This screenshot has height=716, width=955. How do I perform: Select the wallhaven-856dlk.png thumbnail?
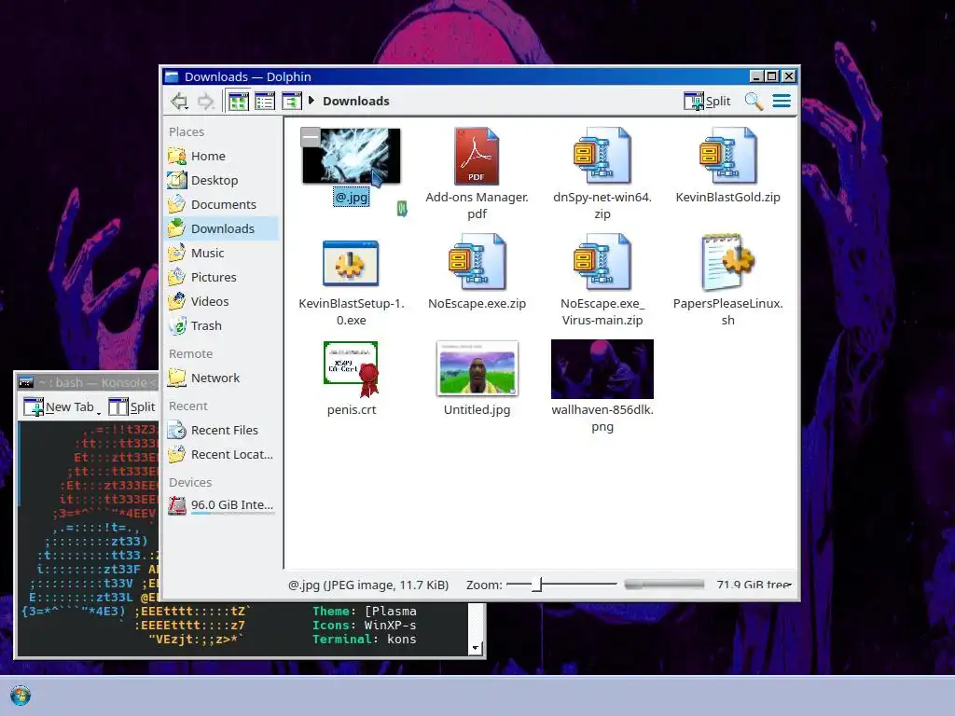(x=602, y=369)
